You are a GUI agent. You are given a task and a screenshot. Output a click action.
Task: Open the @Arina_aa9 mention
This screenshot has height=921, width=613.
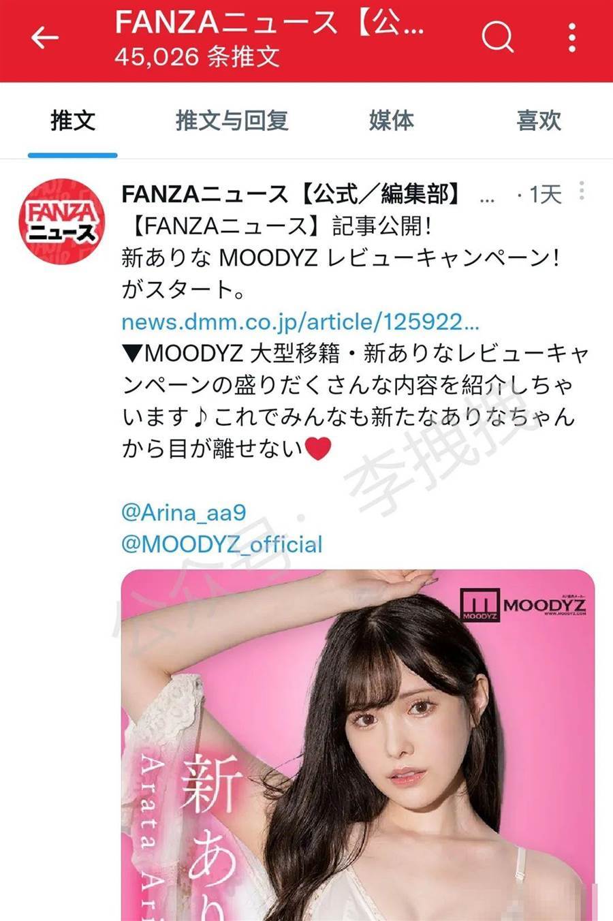click(x=183, y=512)
